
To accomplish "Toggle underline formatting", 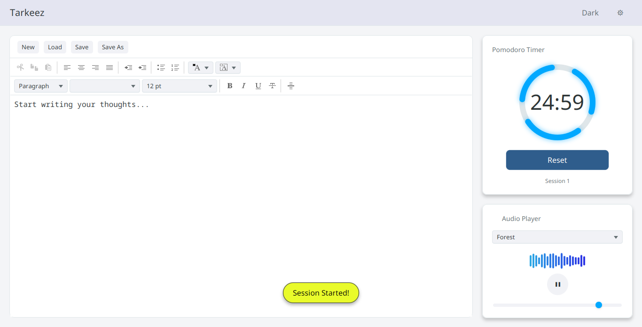I will click(x=258, y=86).
